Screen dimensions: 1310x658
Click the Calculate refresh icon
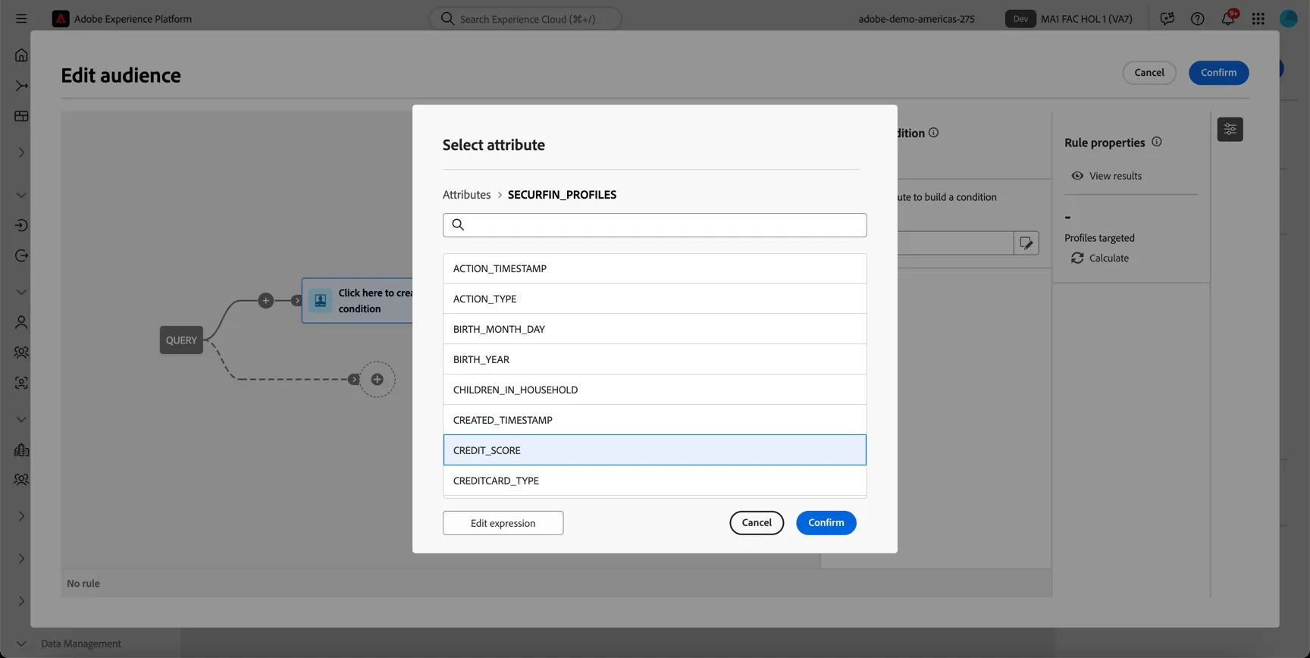pos(1077,258)
